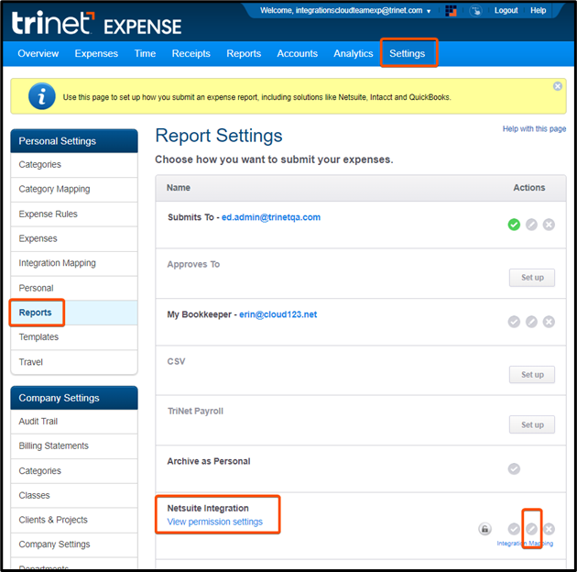Open Expenses under Personal Settings
The height and width of the screenshot is (572, 577).
pos(74,238)
